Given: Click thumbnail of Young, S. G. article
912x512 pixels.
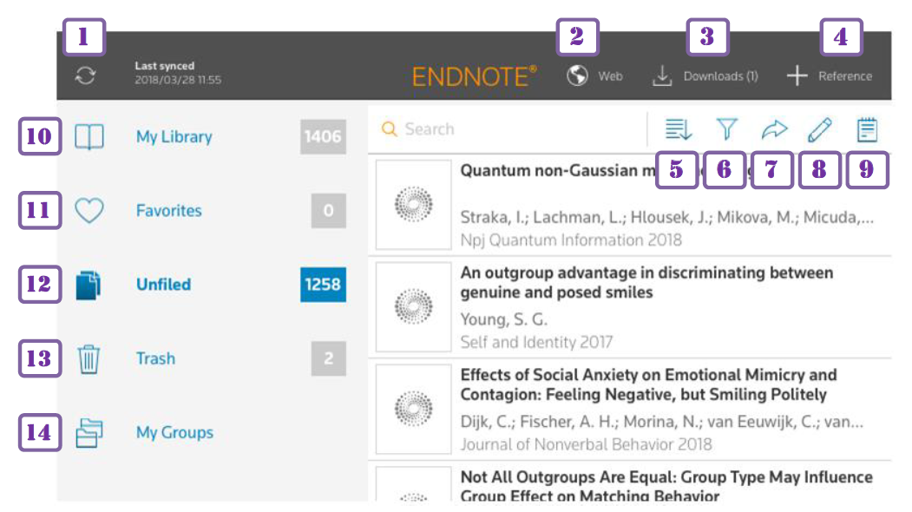Looking at the screenshot, I should [414, 306].
